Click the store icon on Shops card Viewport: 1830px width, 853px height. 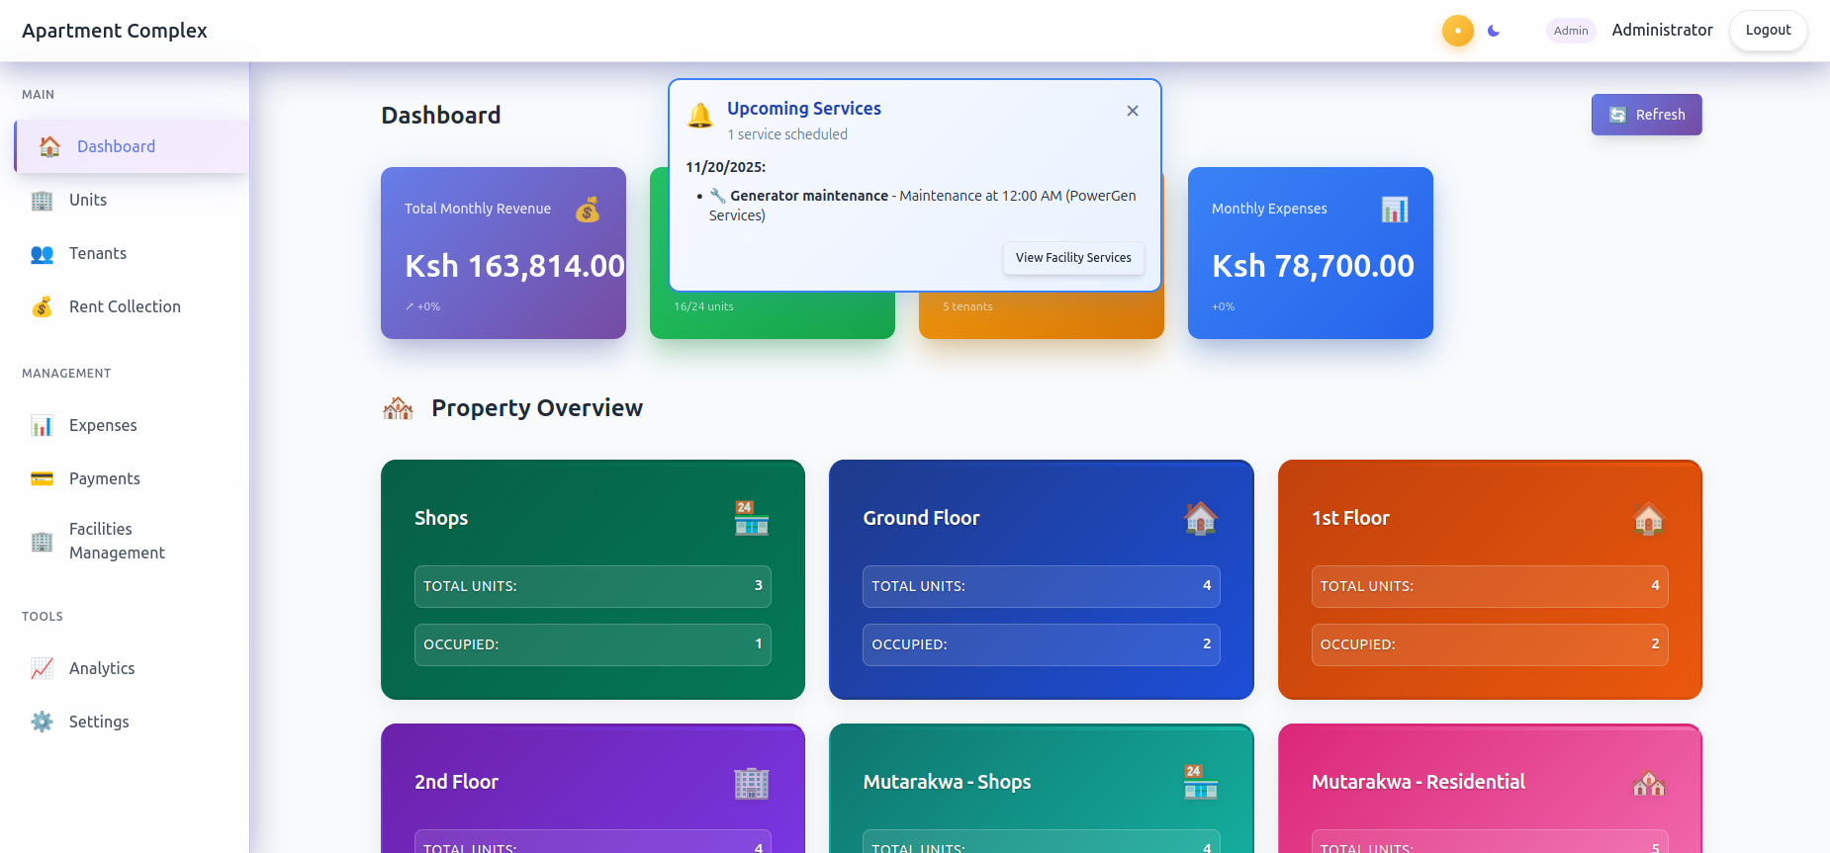click(752, 518)
